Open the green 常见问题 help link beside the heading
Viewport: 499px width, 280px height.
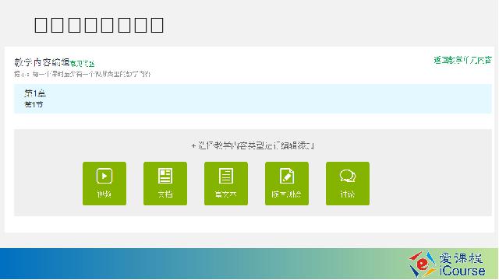coord(83,64)
